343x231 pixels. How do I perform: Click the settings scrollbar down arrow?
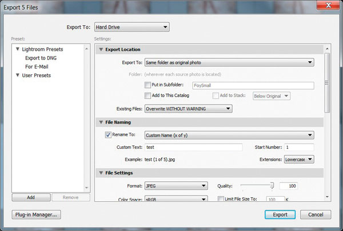coord(327,197)
